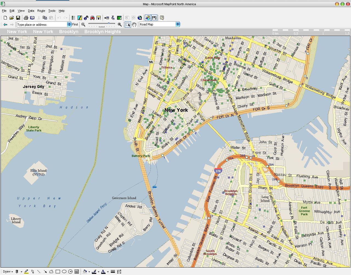Click the Find button

tap(75, 24)
